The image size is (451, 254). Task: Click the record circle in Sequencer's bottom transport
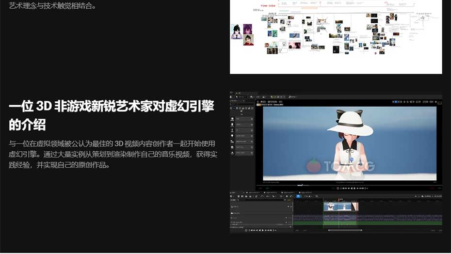coord(246,230)
